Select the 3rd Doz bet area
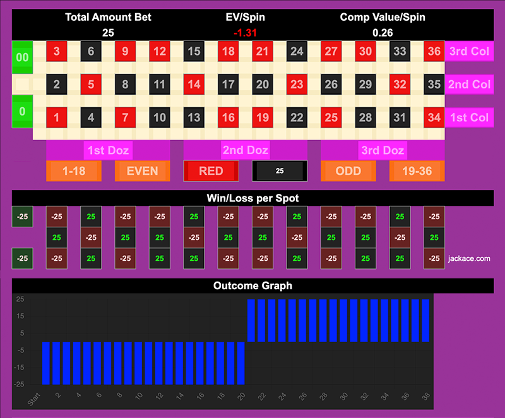This screenshot has height=418, width=505. tap(383, 150)
